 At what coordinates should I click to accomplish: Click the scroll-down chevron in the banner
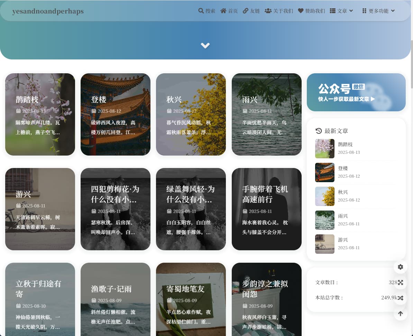[205, 45]
